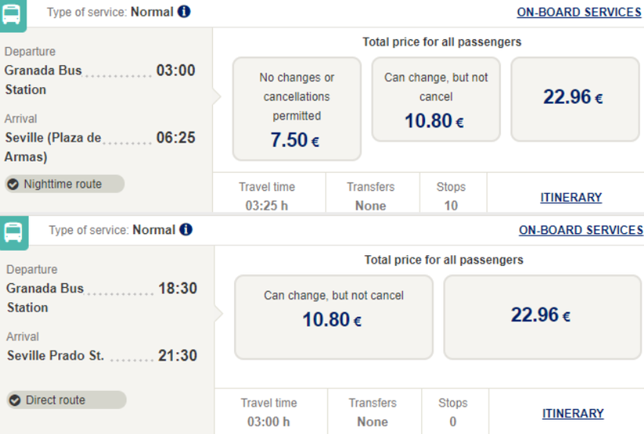Open On-Board Services for the 03:00 trip
The width and height of the screenshot is (644, 434).
pos(579,12)
